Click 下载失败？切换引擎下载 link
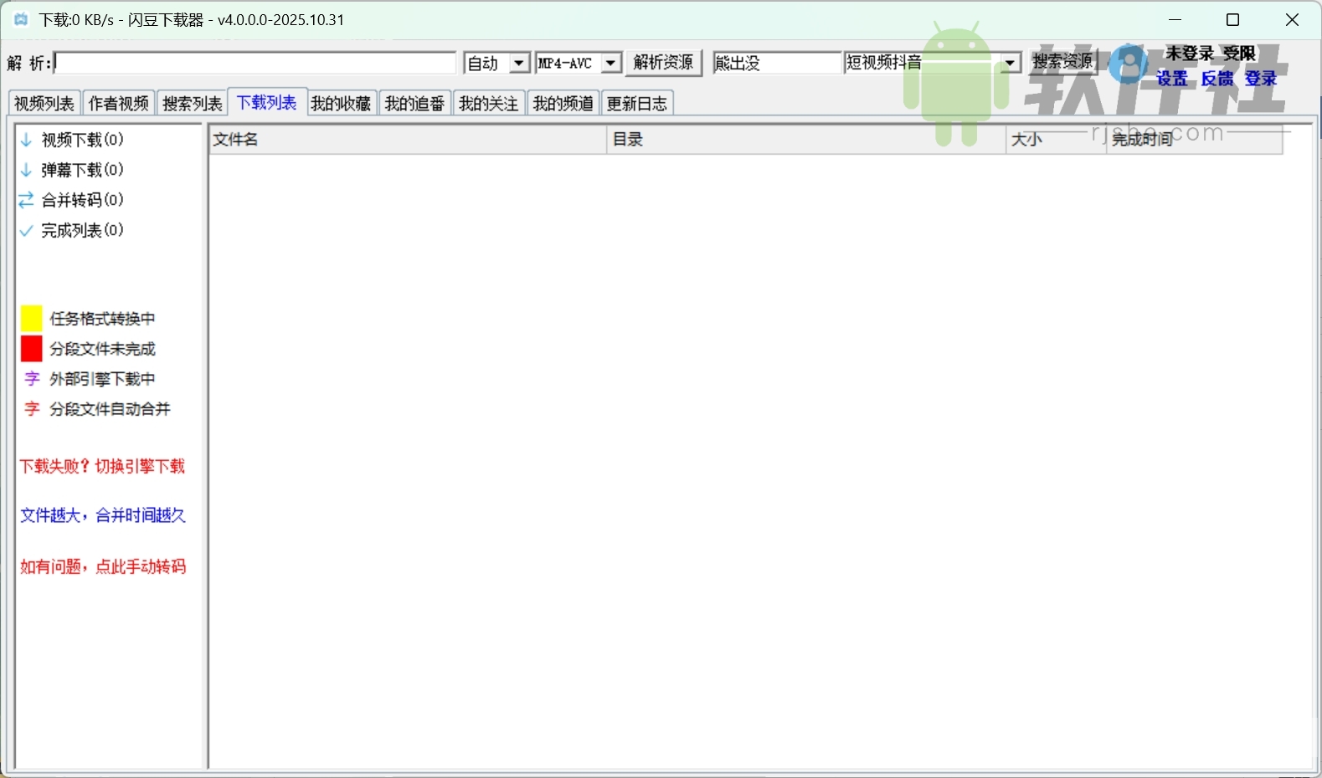The height and width of the screenshot is (778, 1322). tap(102, 466)
